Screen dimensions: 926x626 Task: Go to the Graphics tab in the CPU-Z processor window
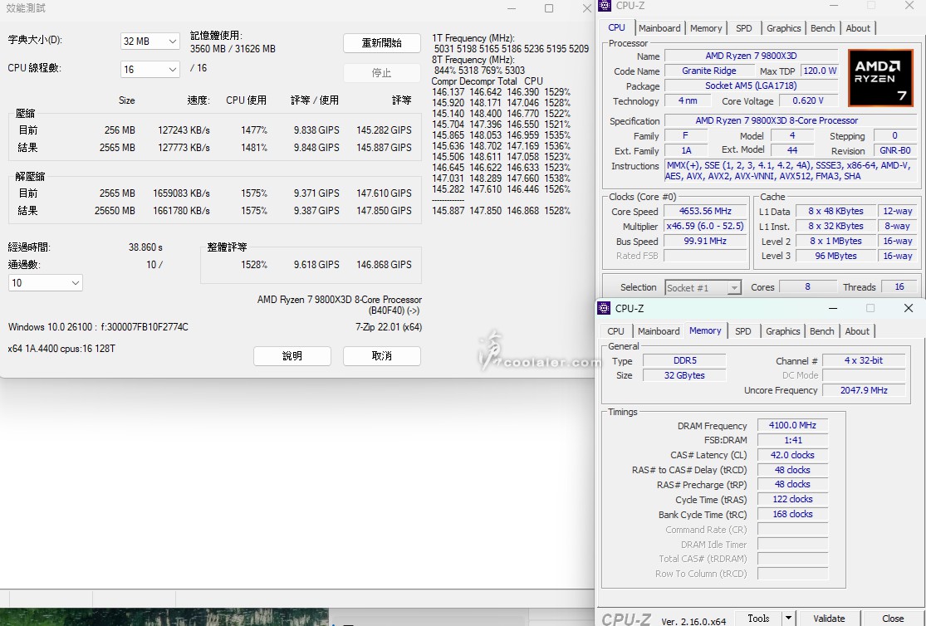(784, 28)
